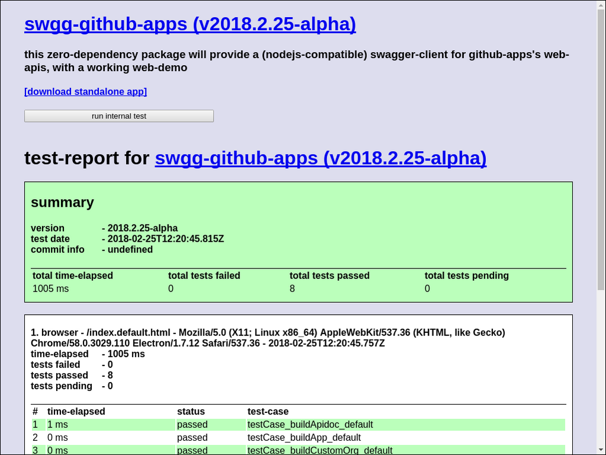This screenshot has height=455, width=606.
Task: Click the vertical scrollbar thumb
Action: click(x=601, y=150)
